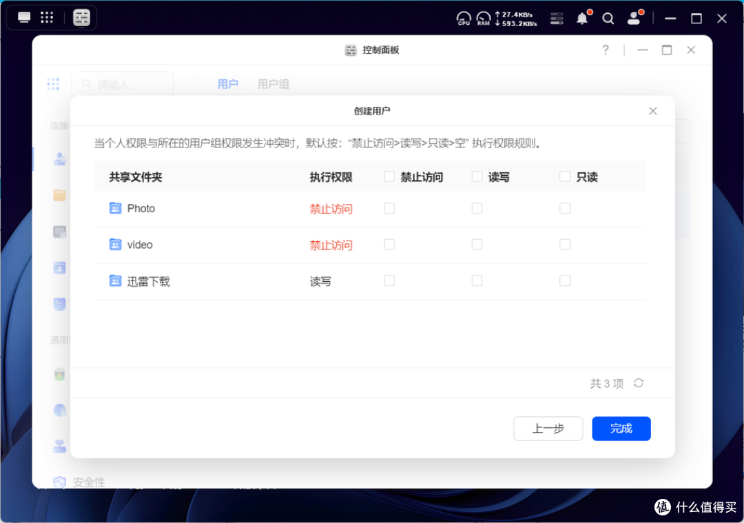Click the sidebar network globe icon

[x=60, y=410]
